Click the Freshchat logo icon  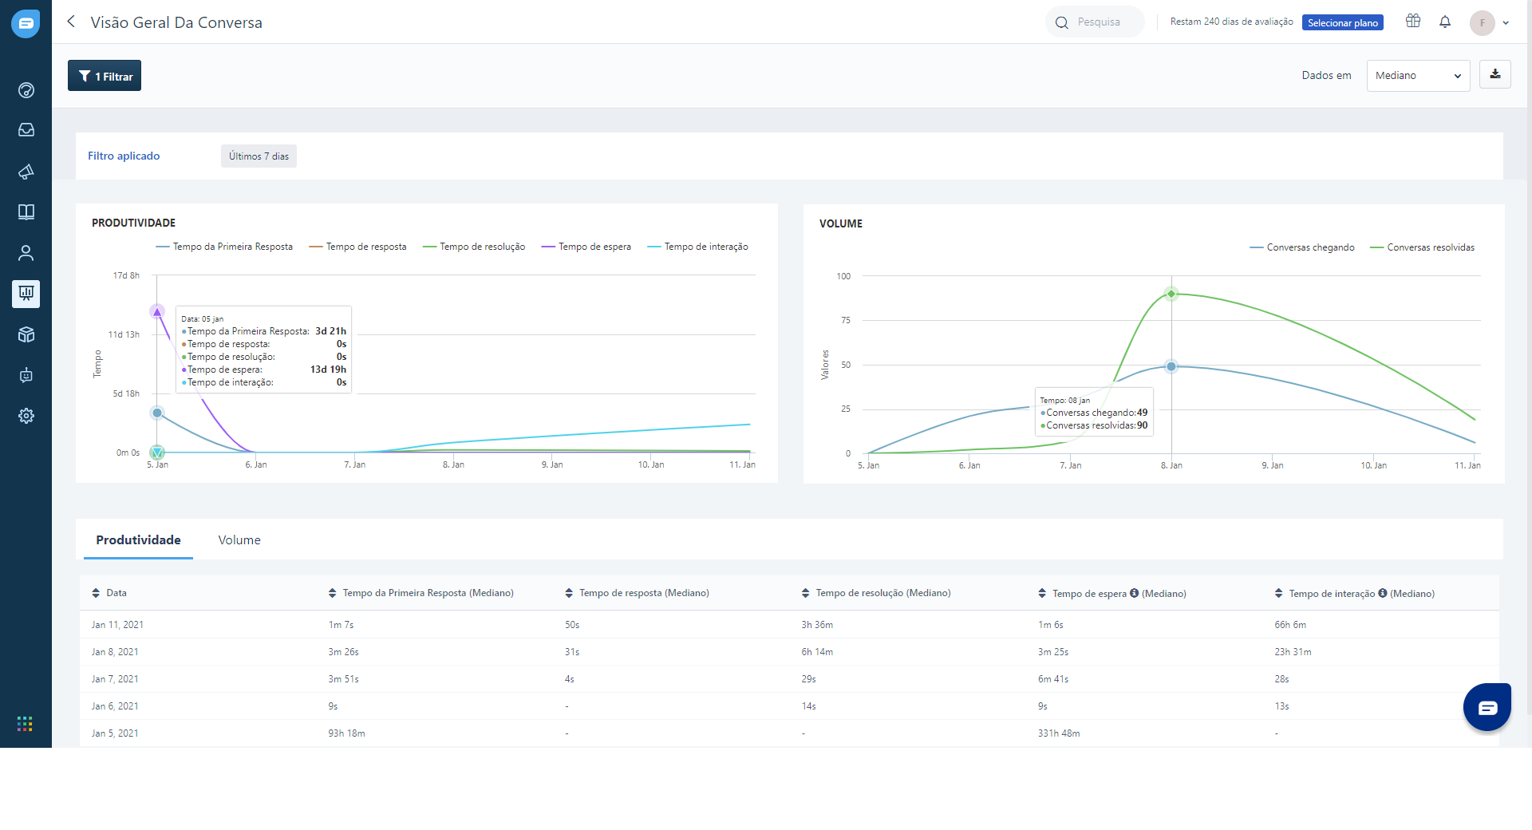click(26, 24)
